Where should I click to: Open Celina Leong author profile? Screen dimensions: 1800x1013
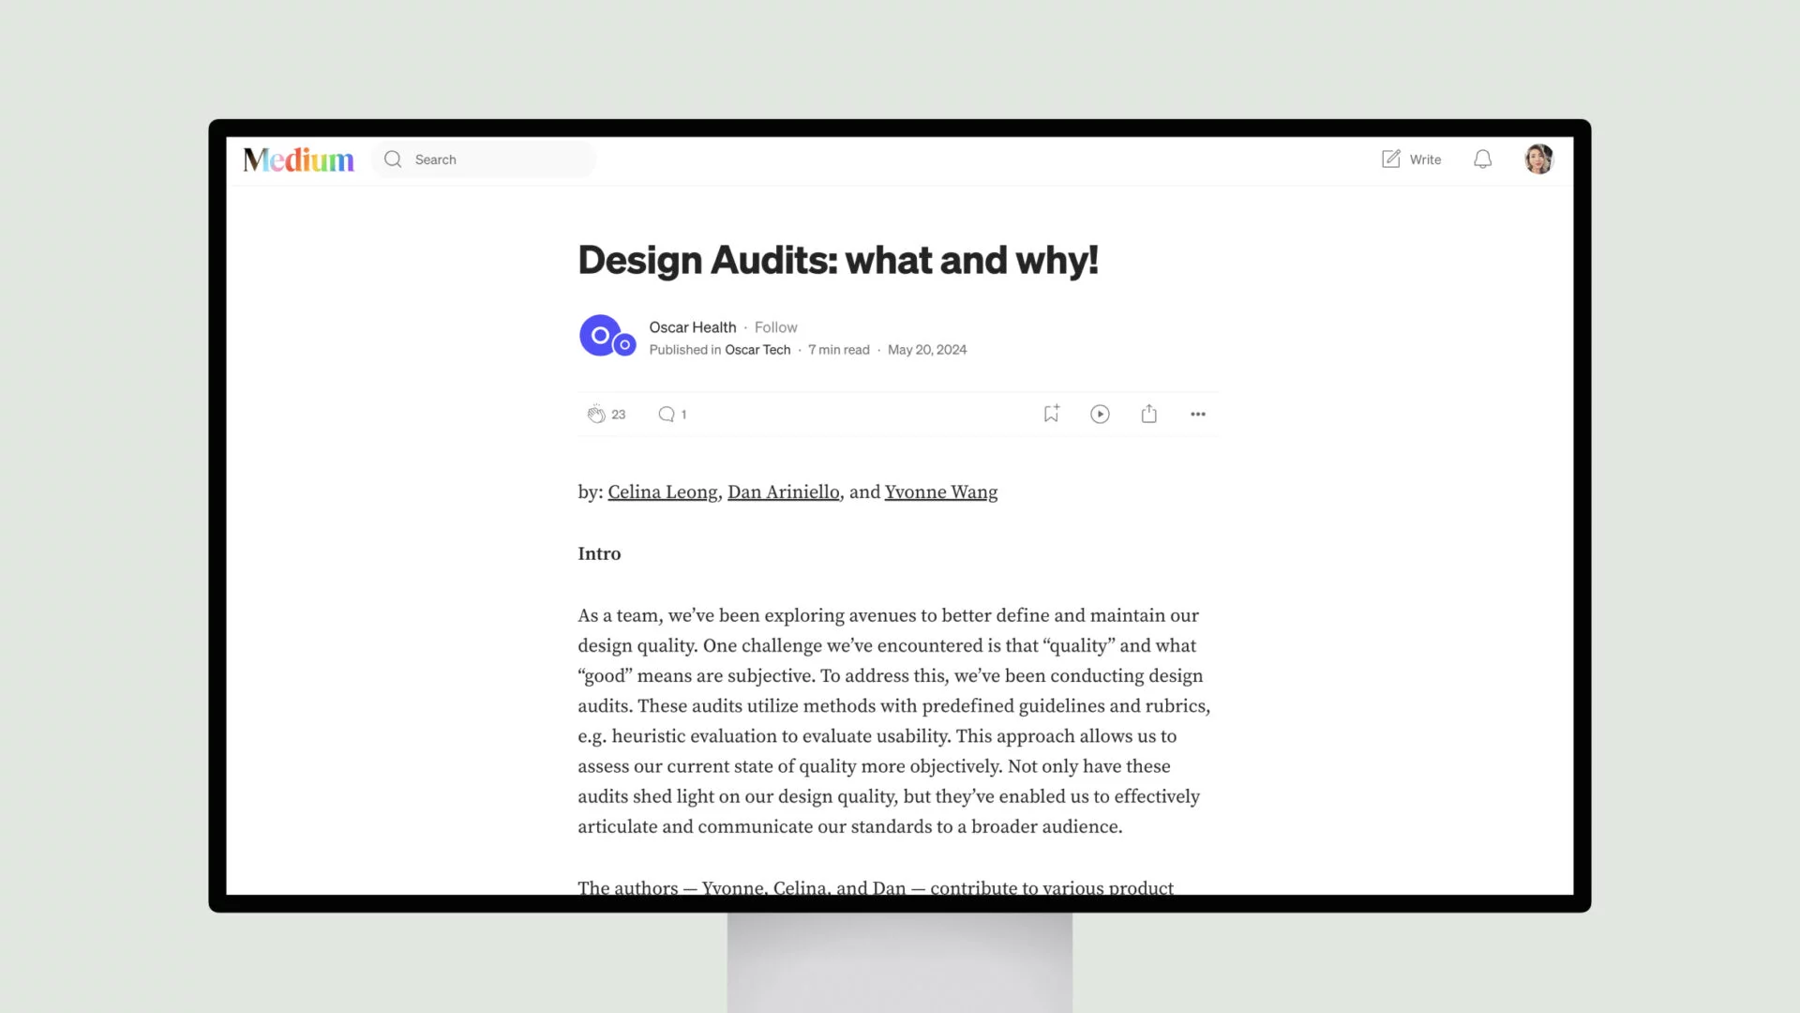pos(661,492)
